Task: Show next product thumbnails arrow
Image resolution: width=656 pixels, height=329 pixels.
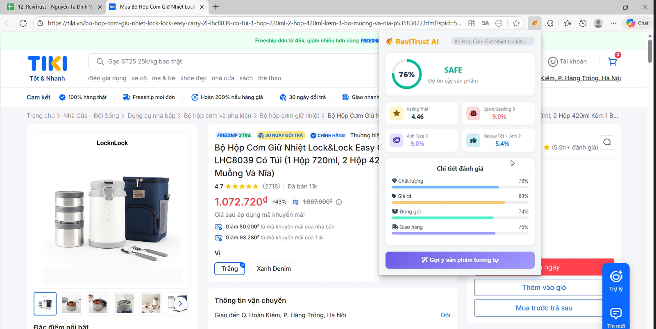Action: pyautogui.click(x=180, y=304)
